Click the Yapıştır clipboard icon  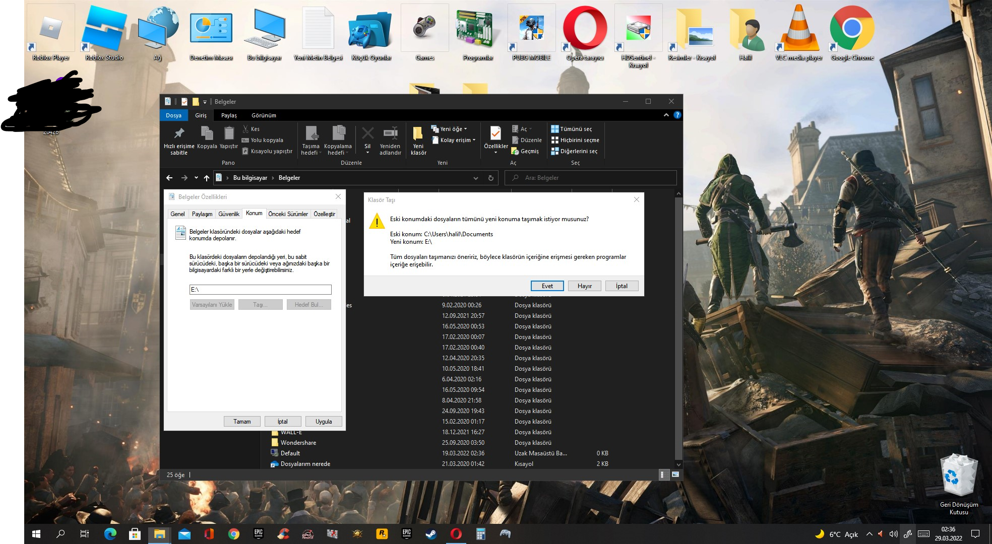point(229,133)
